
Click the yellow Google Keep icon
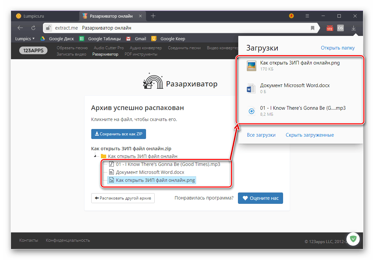(x=154, y=39)
